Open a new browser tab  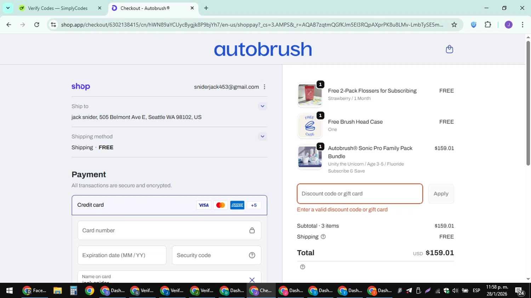point(206,8)
